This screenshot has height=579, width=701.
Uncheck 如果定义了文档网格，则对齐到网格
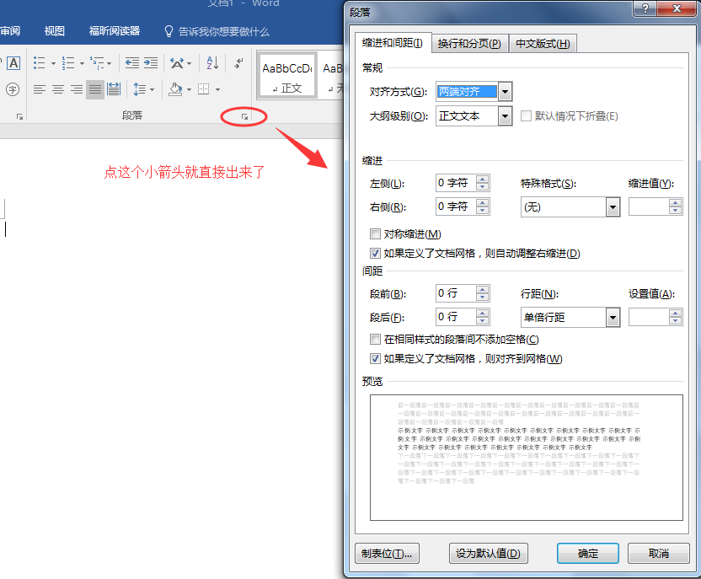click(374, 358)
